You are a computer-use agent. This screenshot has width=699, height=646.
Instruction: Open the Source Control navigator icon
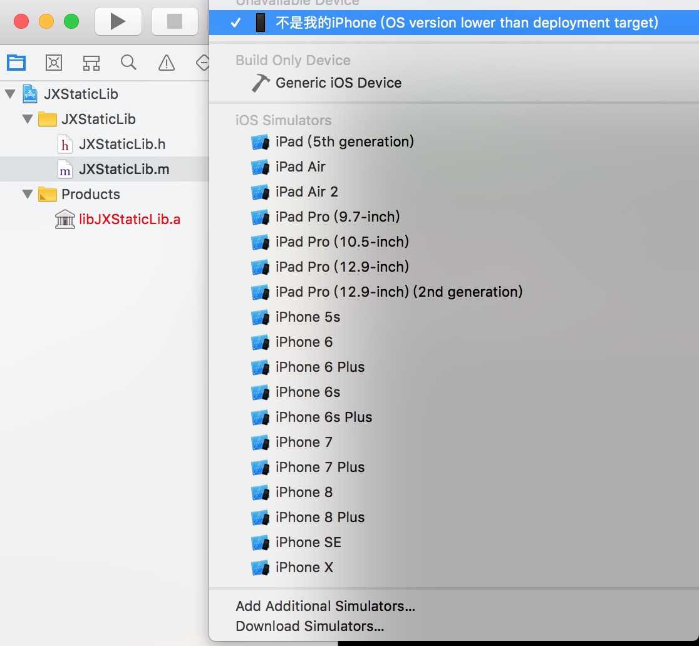click(x=54, y=63)
